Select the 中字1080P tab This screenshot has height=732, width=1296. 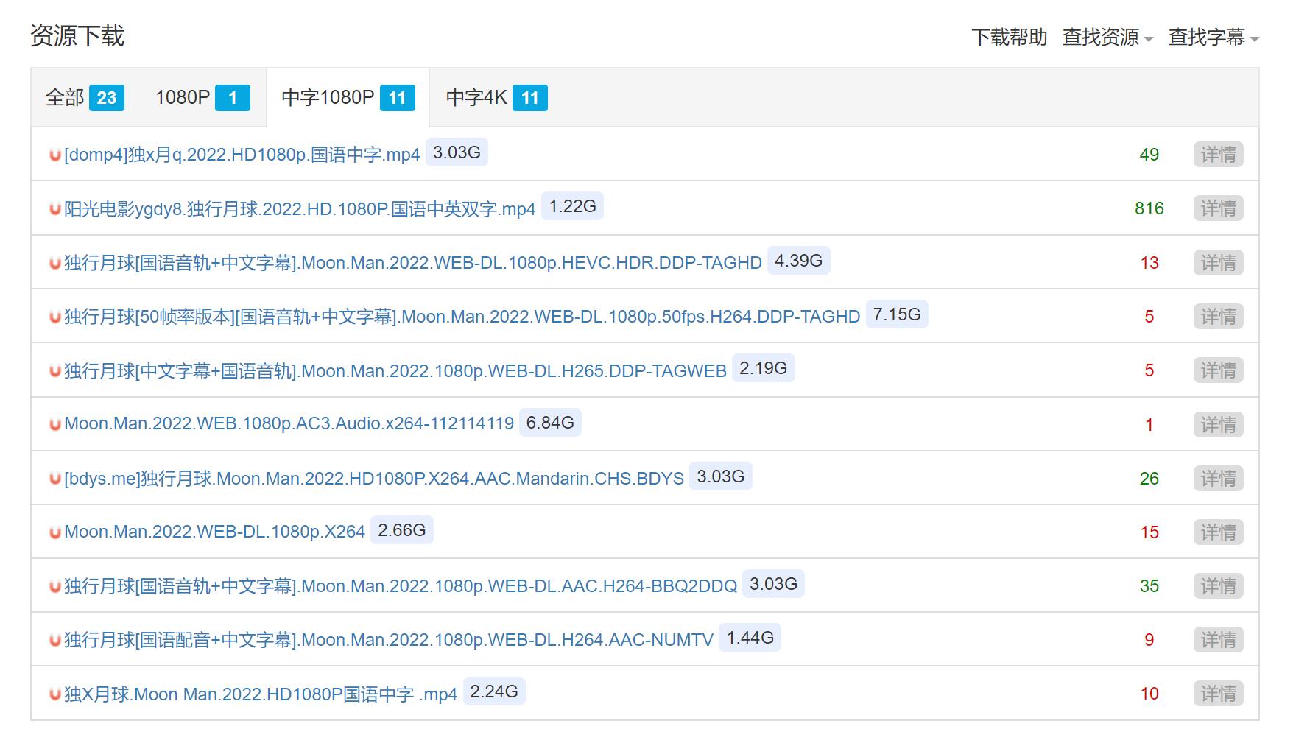[348, 97]
